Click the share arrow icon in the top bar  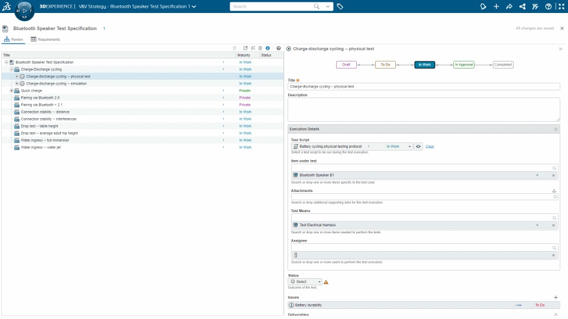pos(509,6)
